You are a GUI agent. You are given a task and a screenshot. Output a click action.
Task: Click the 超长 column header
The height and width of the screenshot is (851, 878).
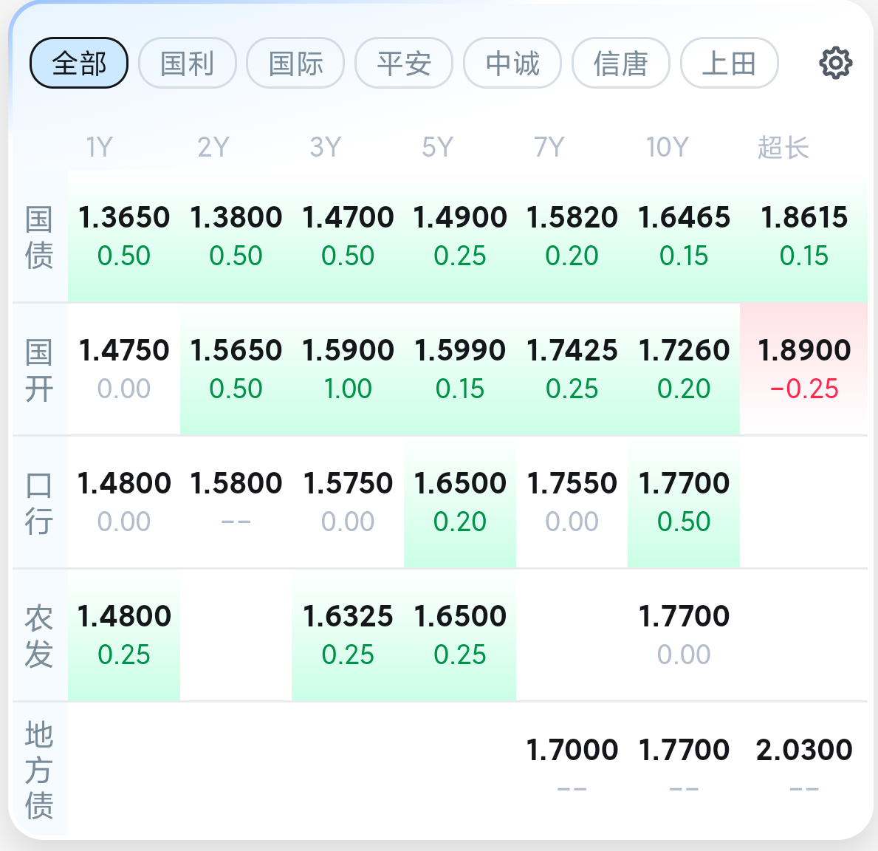[x=783, y=147]
